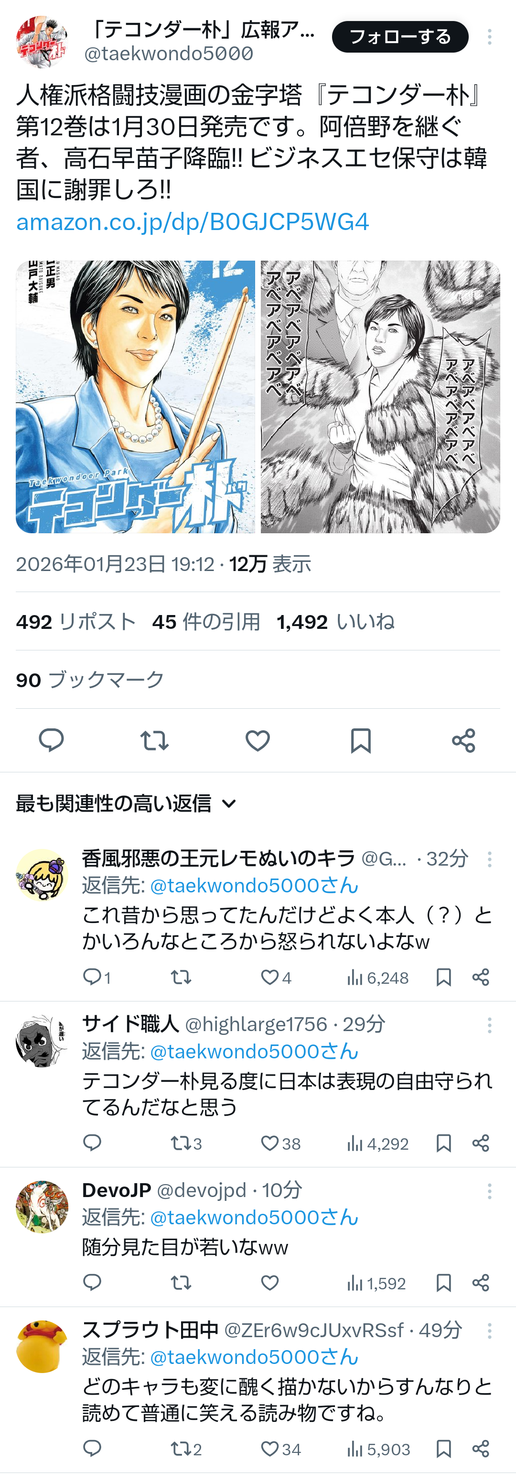
Task: Like the main post with heart icon
Action: (258, 740)
